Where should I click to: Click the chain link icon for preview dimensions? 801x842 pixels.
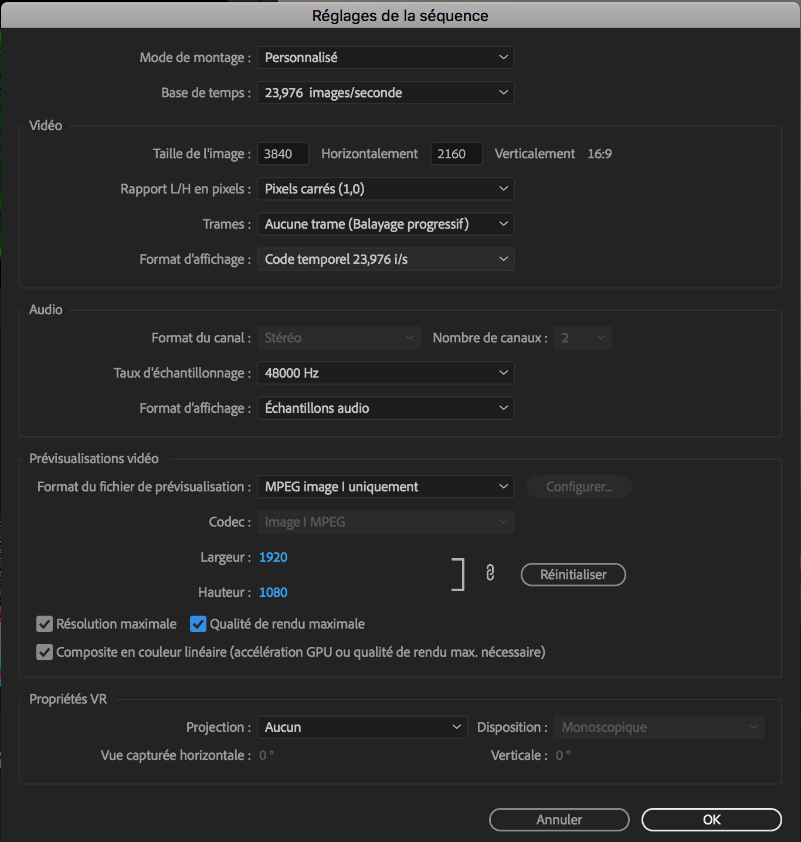coord(490,573)
